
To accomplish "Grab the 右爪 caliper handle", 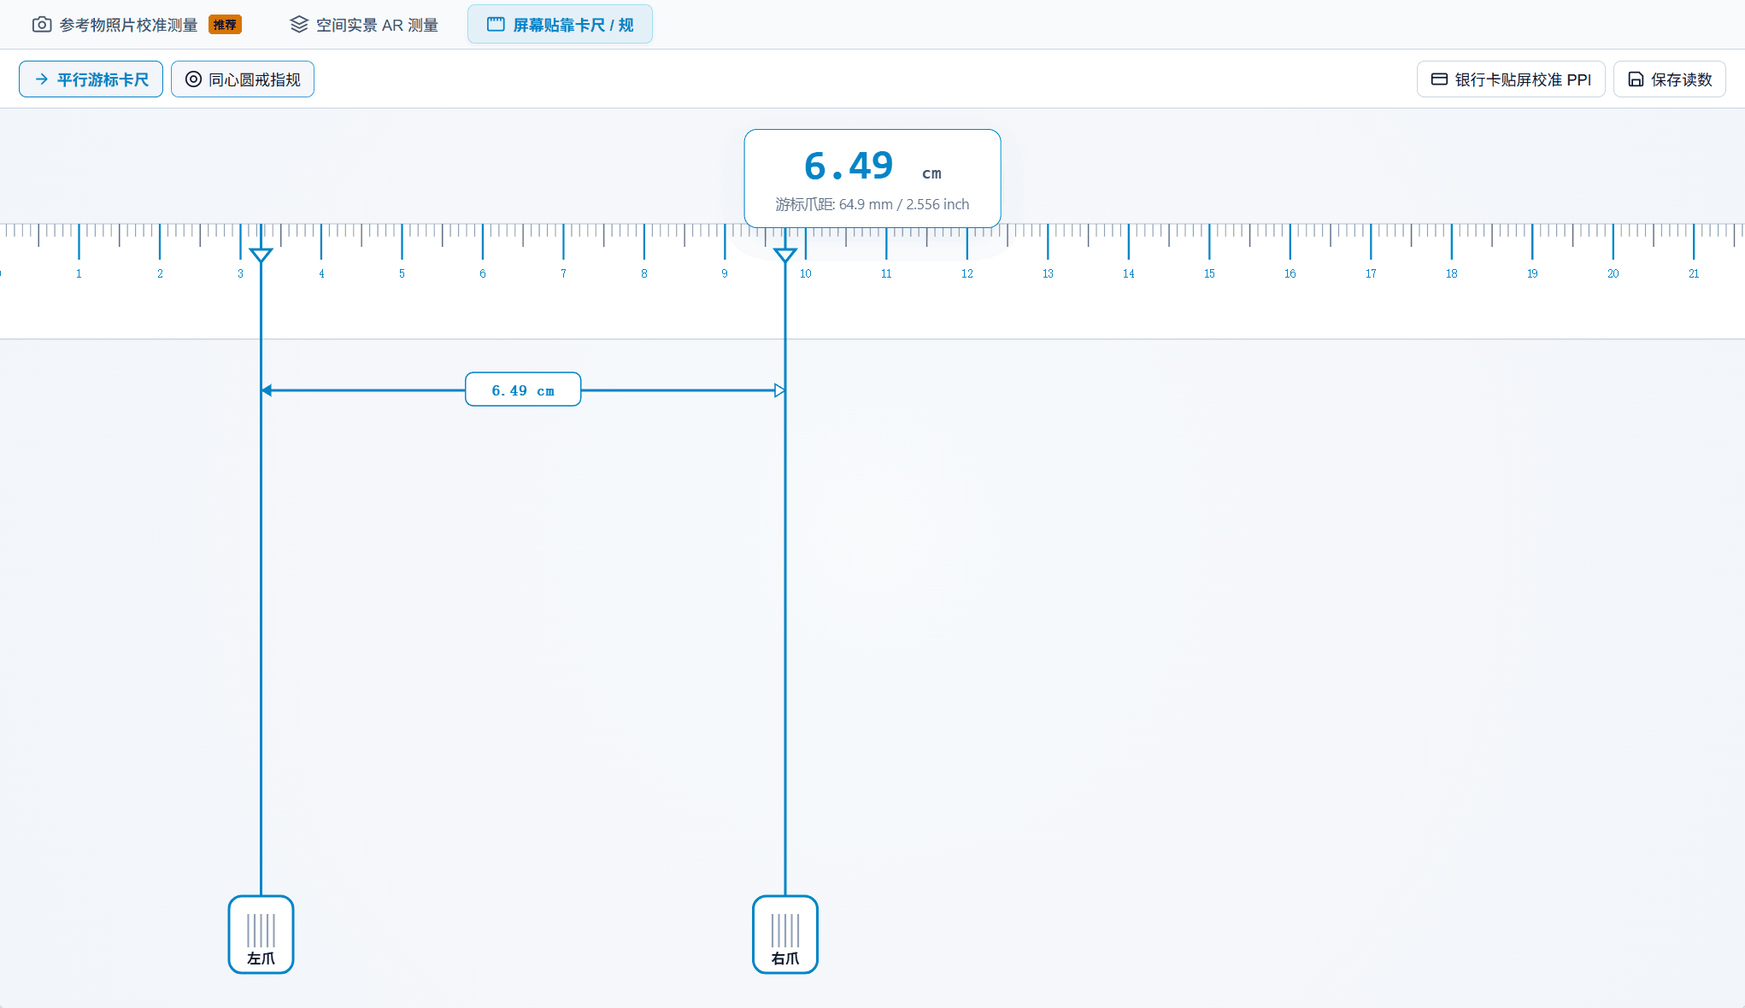I will 785,935.
